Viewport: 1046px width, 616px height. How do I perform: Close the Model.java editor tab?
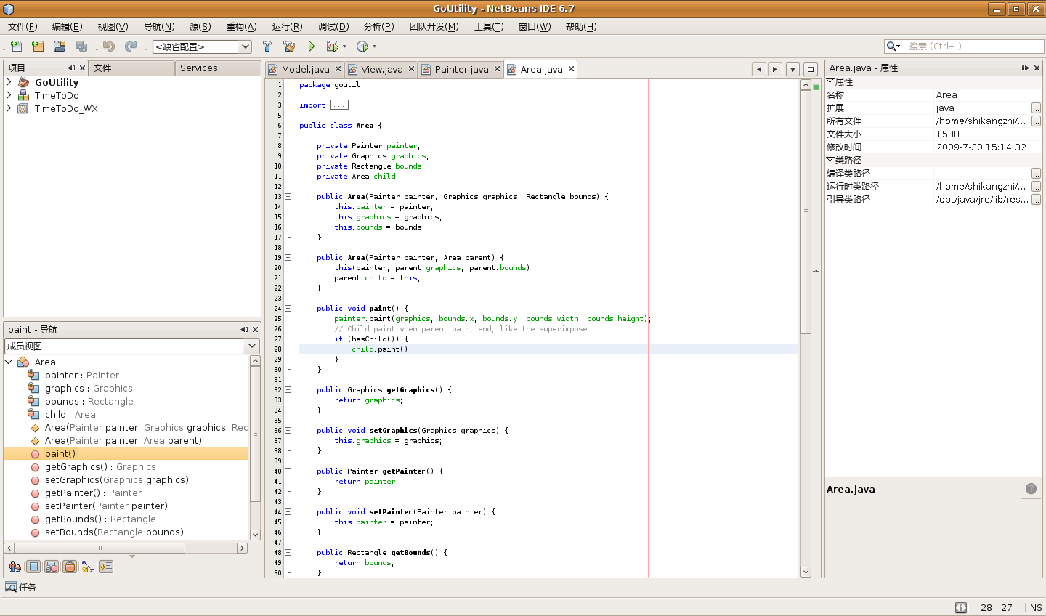(x=338, y=69)
